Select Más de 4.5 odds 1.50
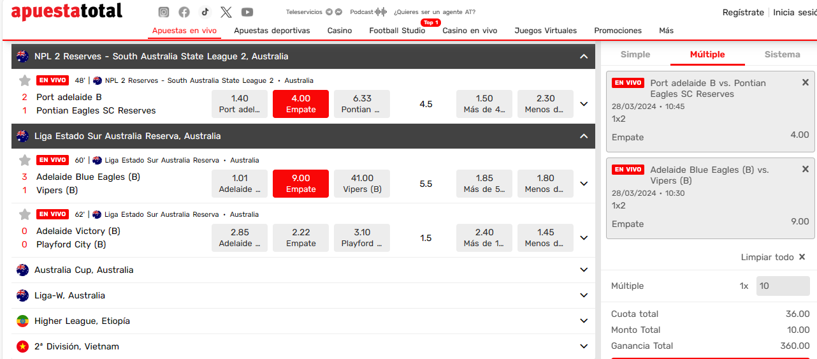The image size is (817, 359). pos(484,104)
